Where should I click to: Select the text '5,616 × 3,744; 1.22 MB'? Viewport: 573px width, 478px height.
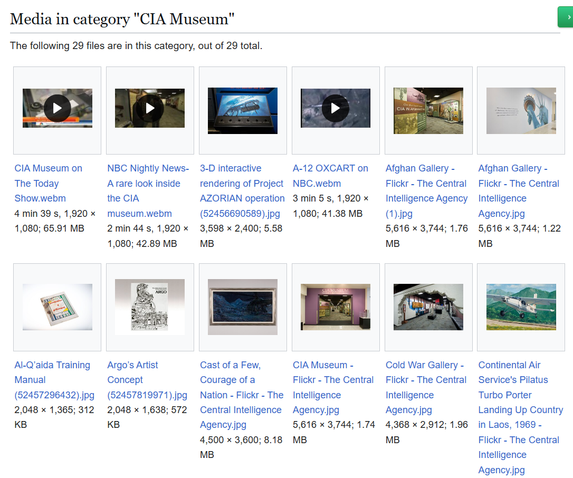point(519,236)
